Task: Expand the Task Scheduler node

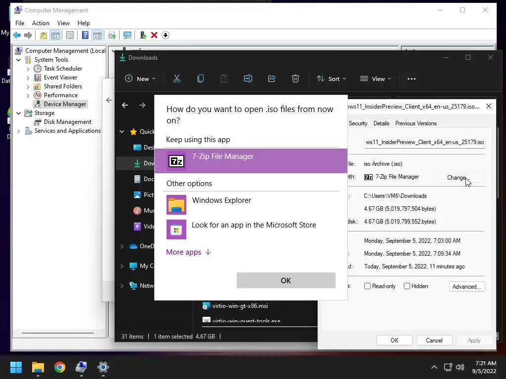Action: [x=28, y=69]
